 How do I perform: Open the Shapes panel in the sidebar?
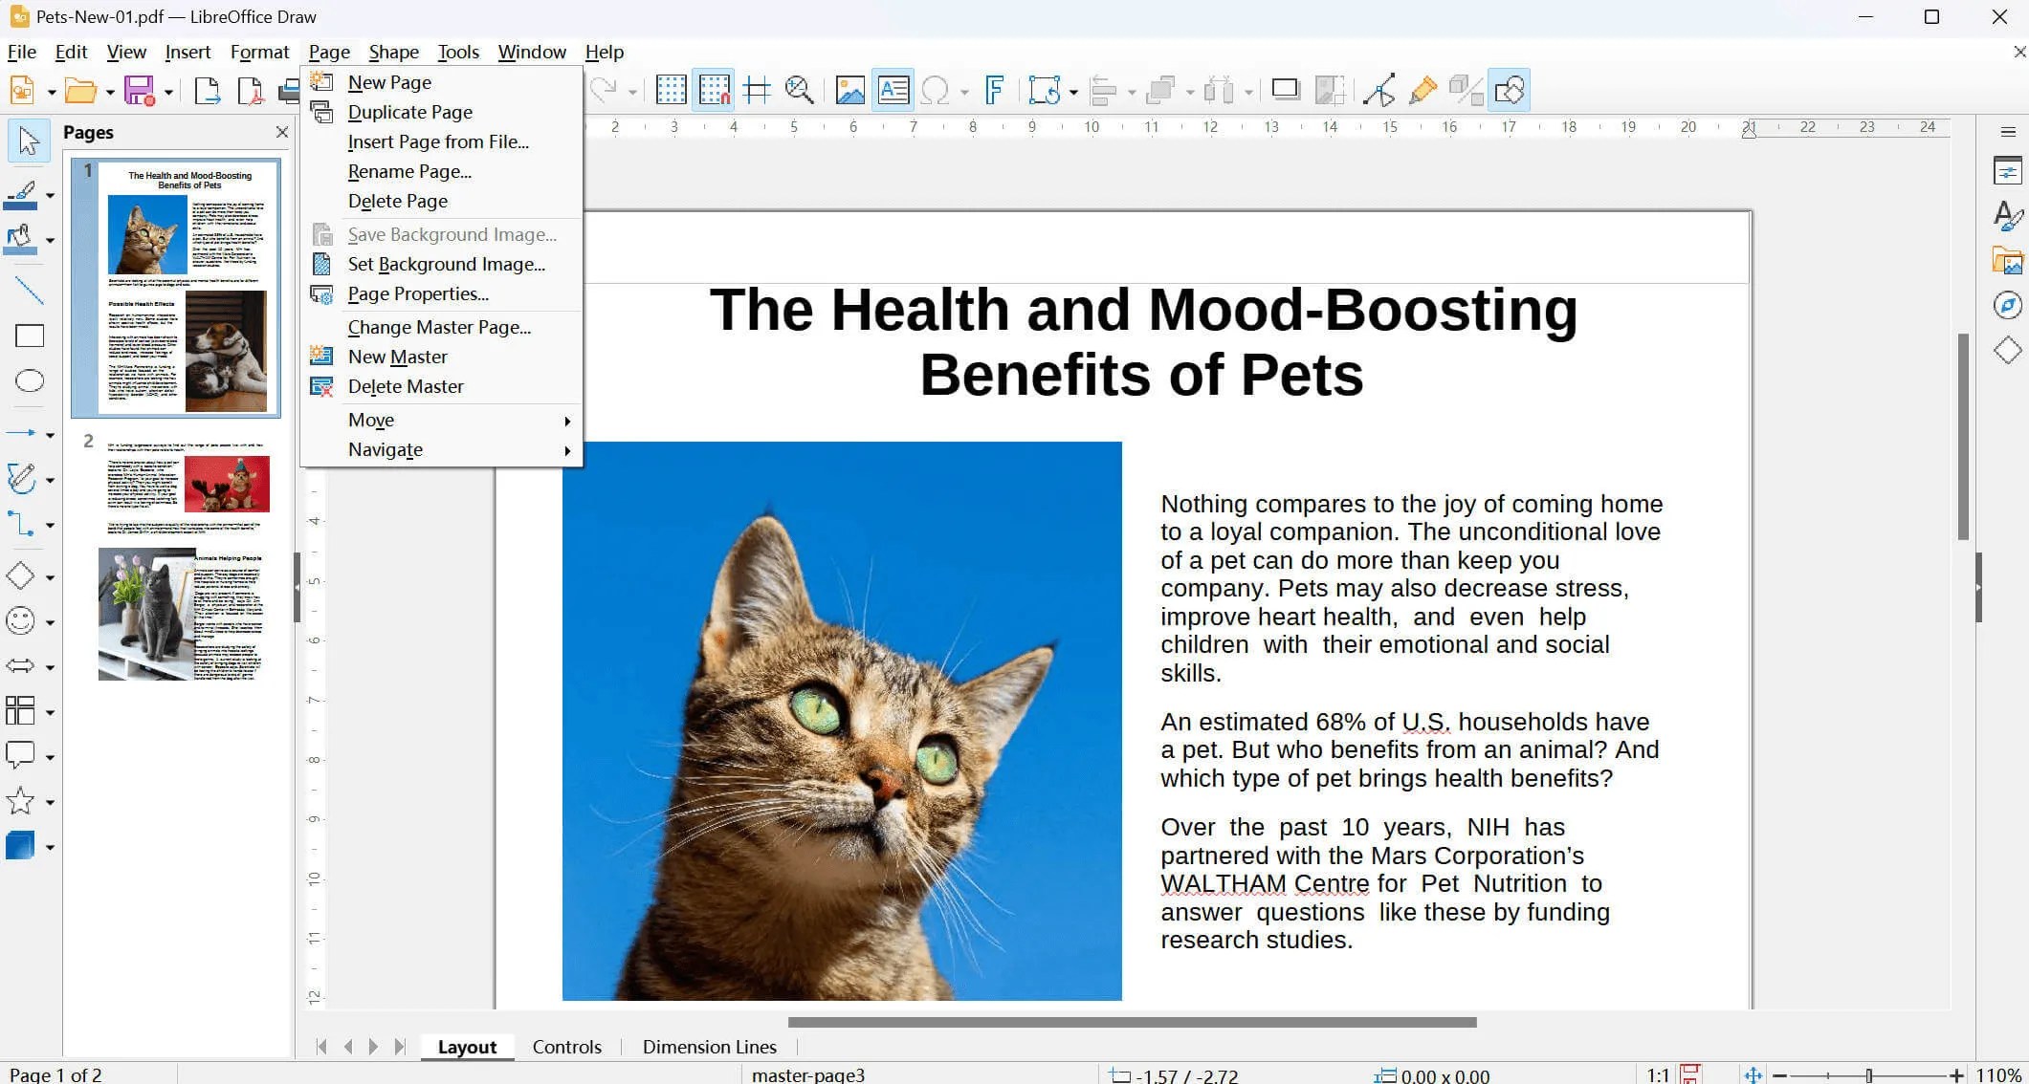(2007, 350)
